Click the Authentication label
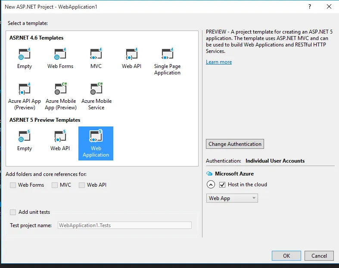The height and width of the screenshot is (268, 339). tap(223, 161)
